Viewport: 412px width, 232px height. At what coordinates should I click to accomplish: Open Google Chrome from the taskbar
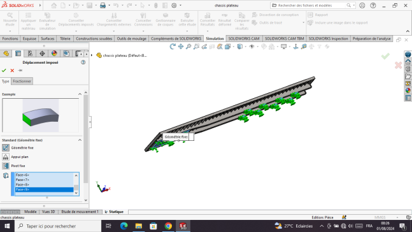[168, 226]
